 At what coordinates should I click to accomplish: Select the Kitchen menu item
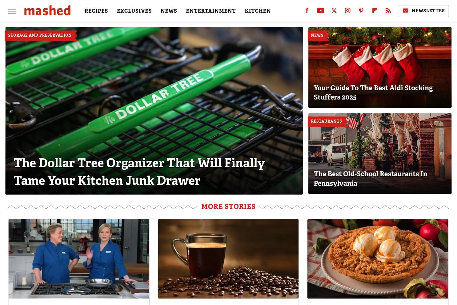point(258,11)
